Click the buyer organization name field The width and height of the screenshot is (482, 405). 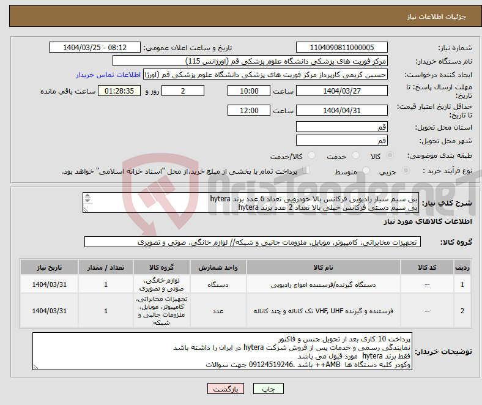[250, 61]
